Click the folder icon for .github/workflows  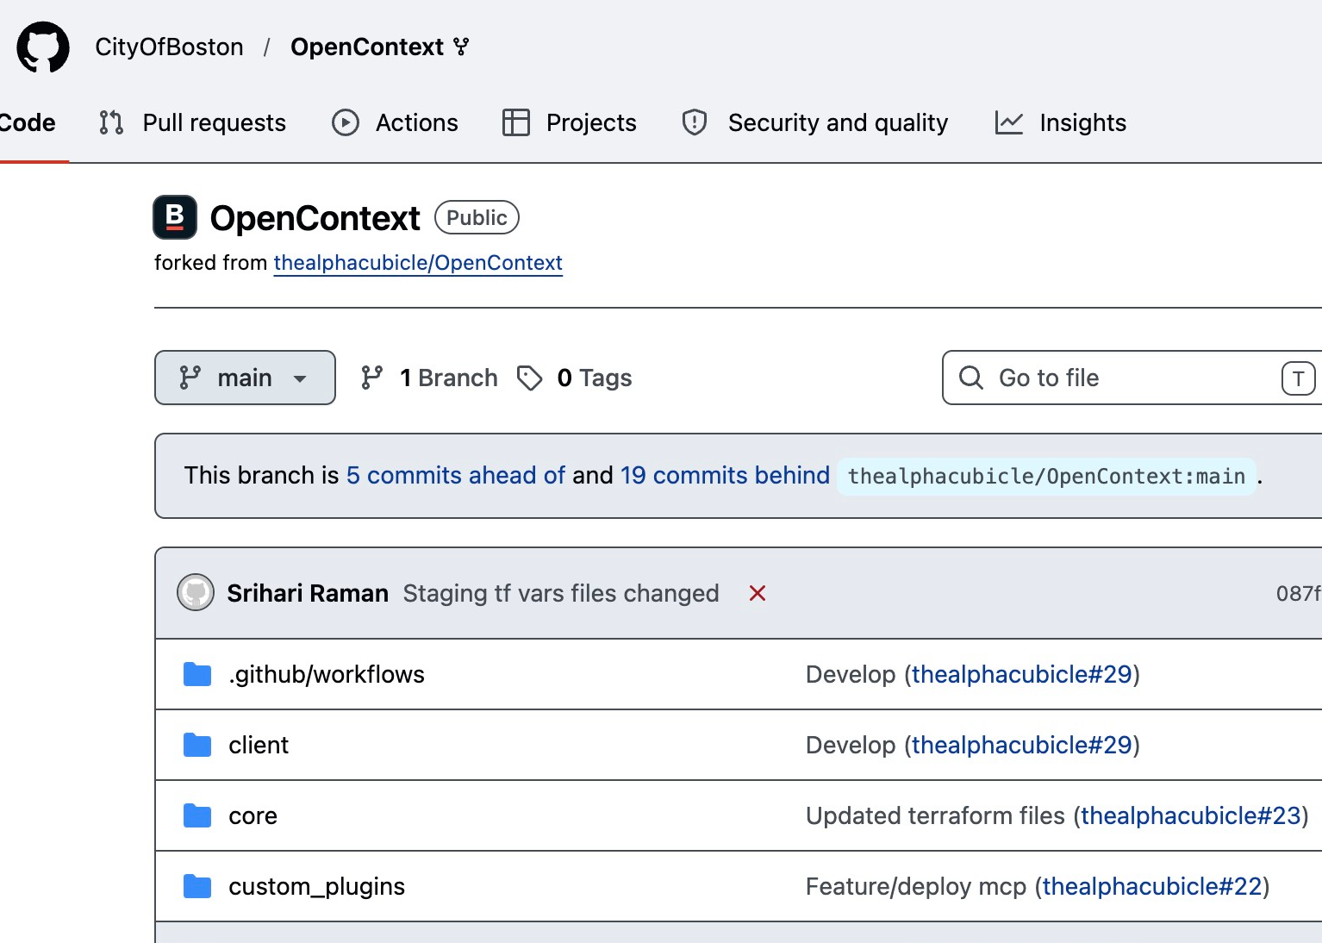pyautogui.click(x=197, y=674)
